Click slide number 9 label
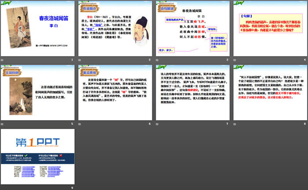The width and height of the screenshot is (308, 190). (x=72, y=188)
